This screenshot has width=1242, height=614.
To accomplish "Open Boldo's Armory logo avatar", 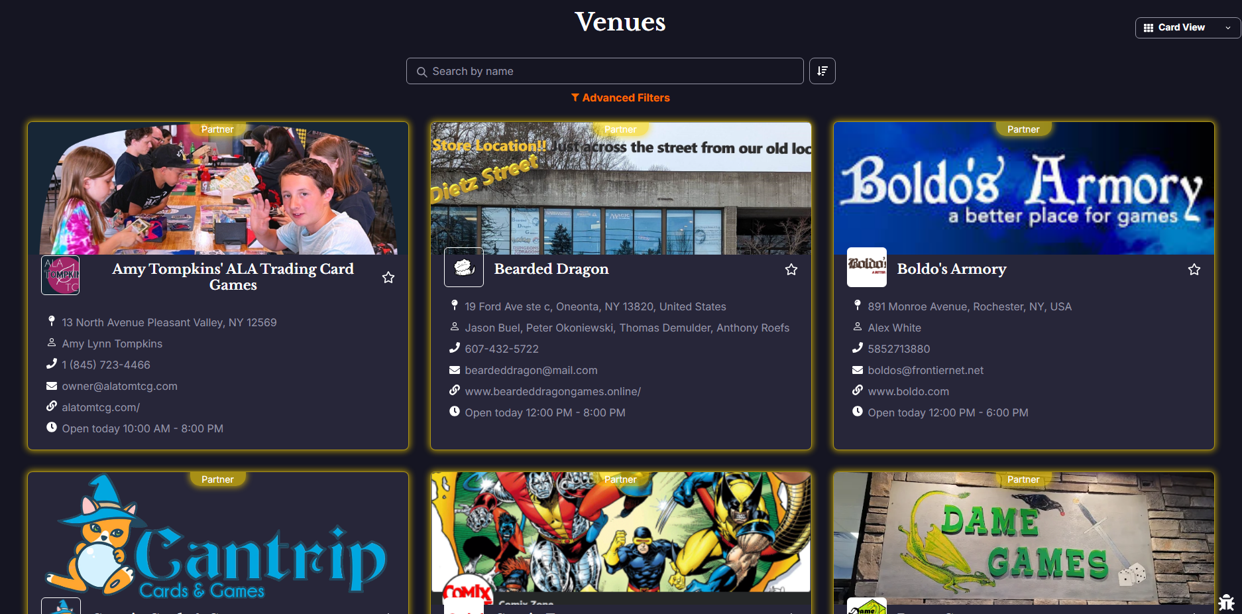I will click(867, 267).
